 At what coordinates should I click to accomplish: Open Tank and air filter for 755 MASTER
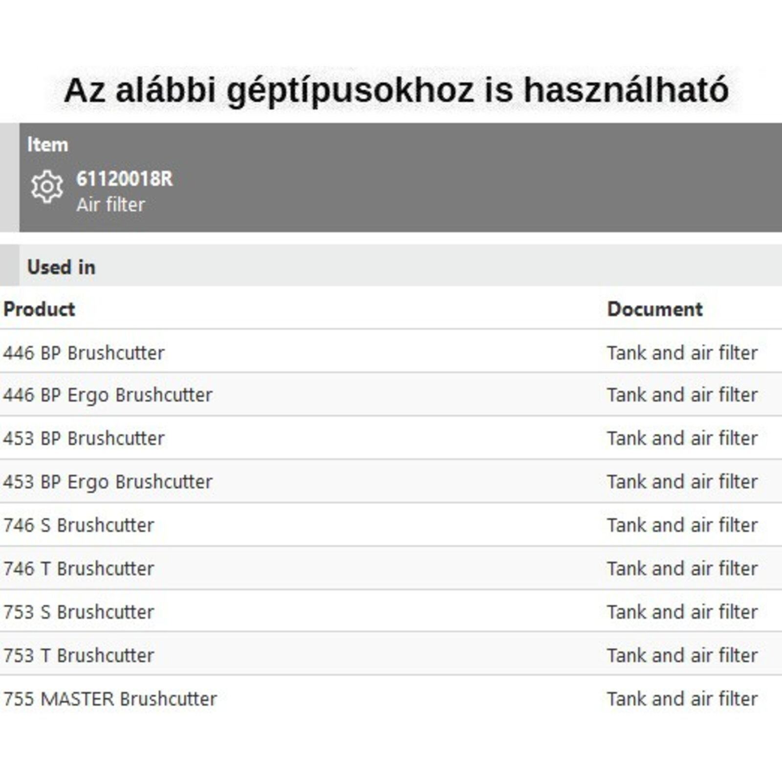[682, 699]
